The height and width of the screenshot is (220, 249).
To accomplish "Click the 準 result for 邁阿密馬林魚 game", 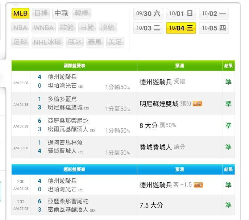I will [228, 147].
